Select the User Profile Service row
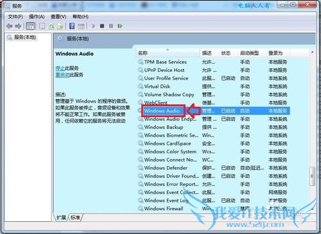This screenshot has height=234, width=321. coord(213,78)
